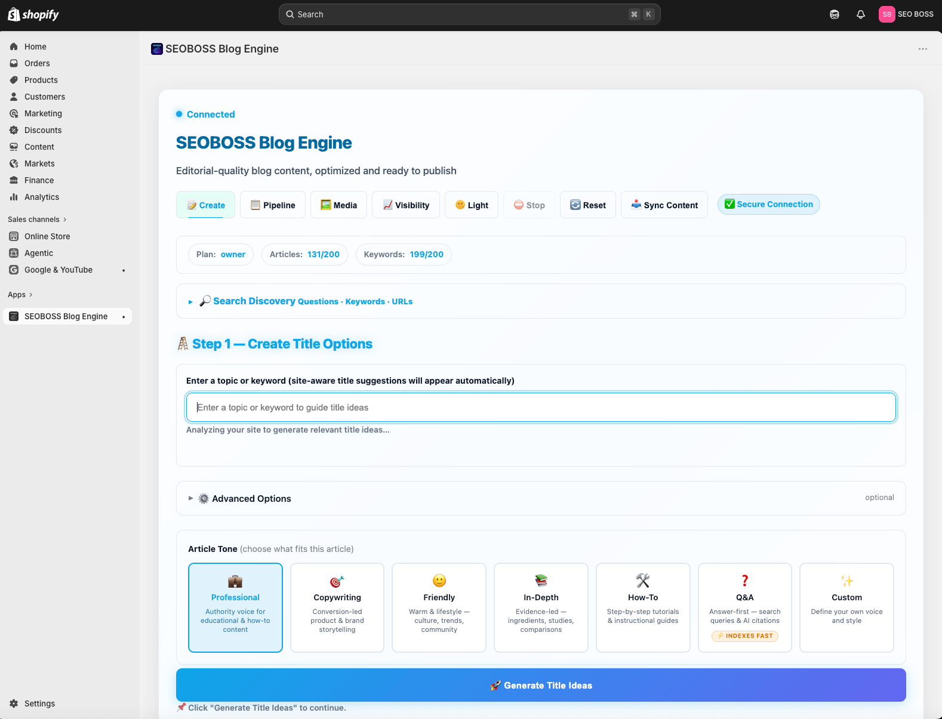Screen dimensions: 942x719
Task: Open the Media tab
Action: point(338,205)
